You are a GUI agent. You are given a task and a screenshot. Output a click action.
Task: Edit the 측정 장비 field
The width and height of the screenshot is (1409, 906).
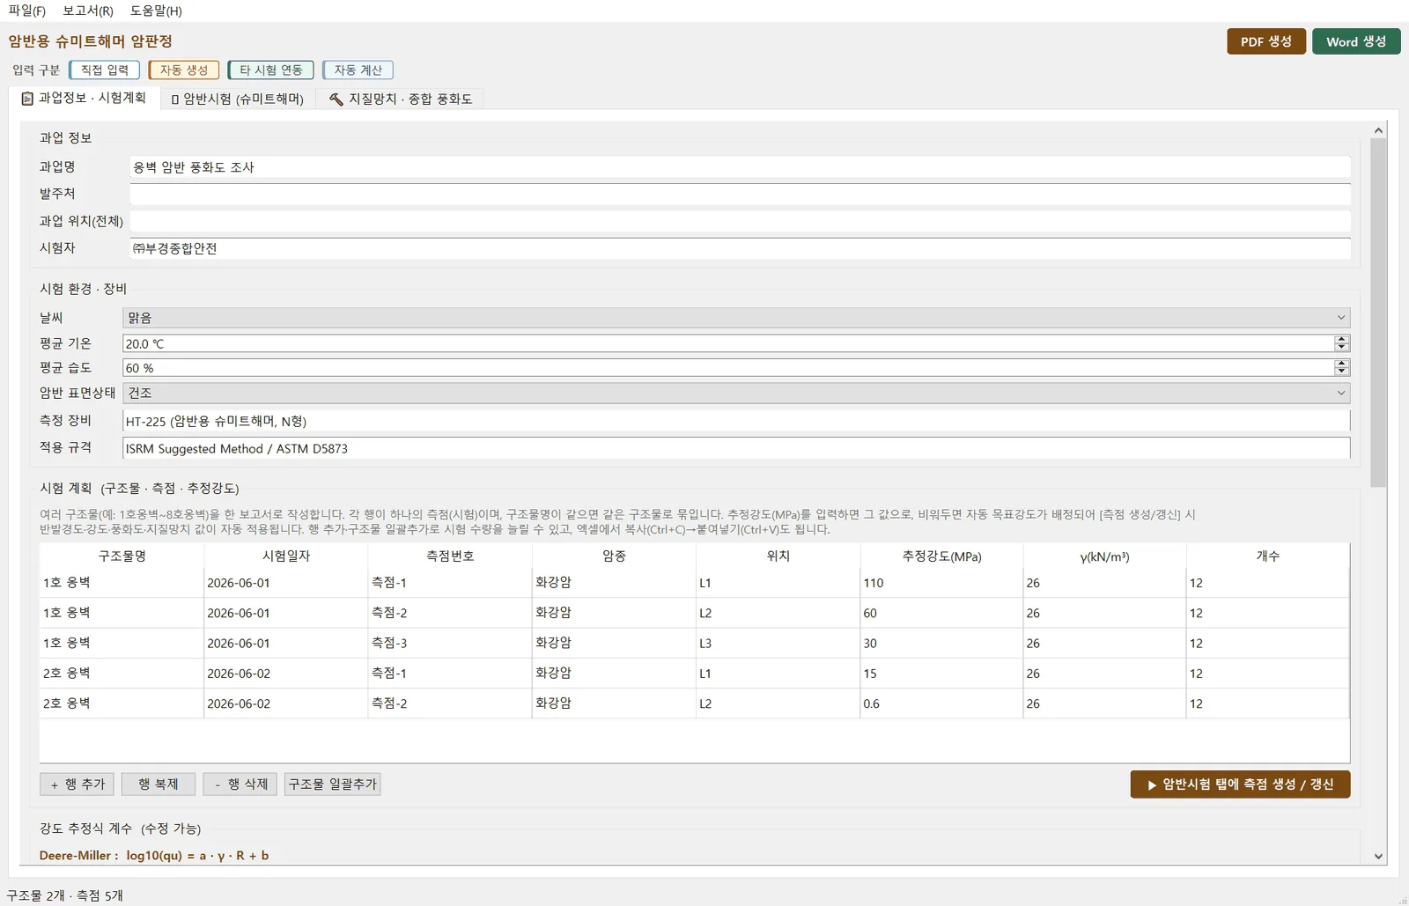pyautogui.click(x=736, y=421)
